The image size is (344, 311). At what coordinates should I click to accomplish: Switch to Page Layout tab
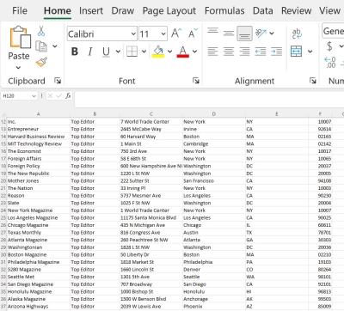click(169, 11)
